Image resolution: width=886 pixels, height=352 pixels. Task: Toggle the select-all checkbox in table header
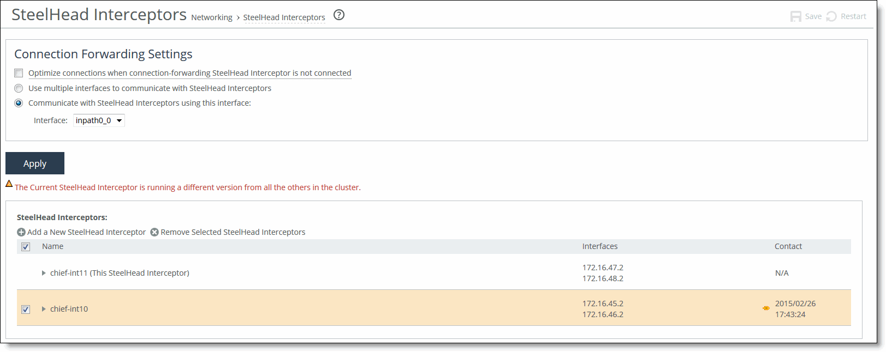coord(26,247)
